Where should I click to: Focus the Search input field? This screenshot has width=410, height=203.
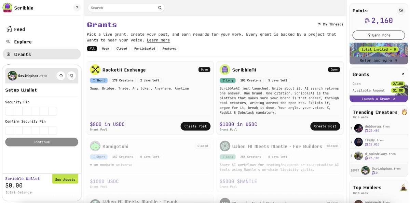pyautogui.click(x=126, y=8)
